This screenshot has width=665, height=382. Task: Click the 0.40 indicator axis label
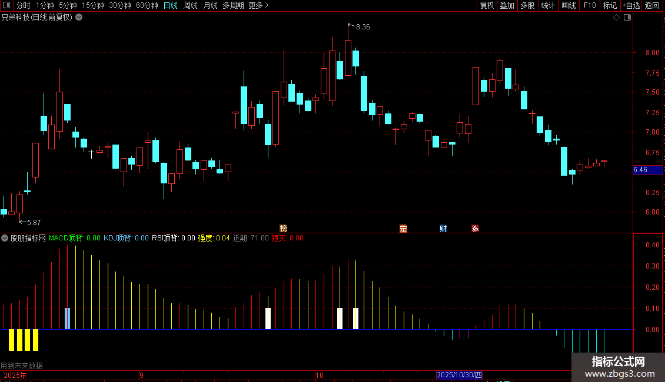pyautogui.click(x=652, y=245)
